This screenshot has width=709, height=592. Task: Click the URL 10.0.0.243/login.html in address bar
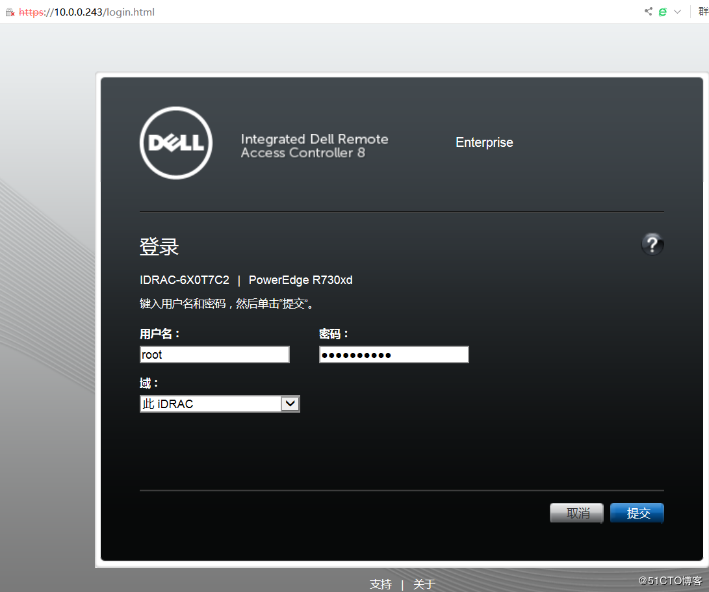87,12
